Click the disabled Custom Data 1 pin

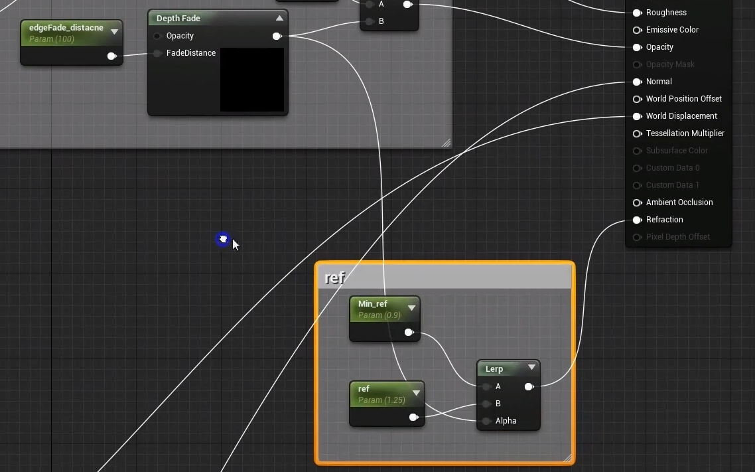pos(637,185)
